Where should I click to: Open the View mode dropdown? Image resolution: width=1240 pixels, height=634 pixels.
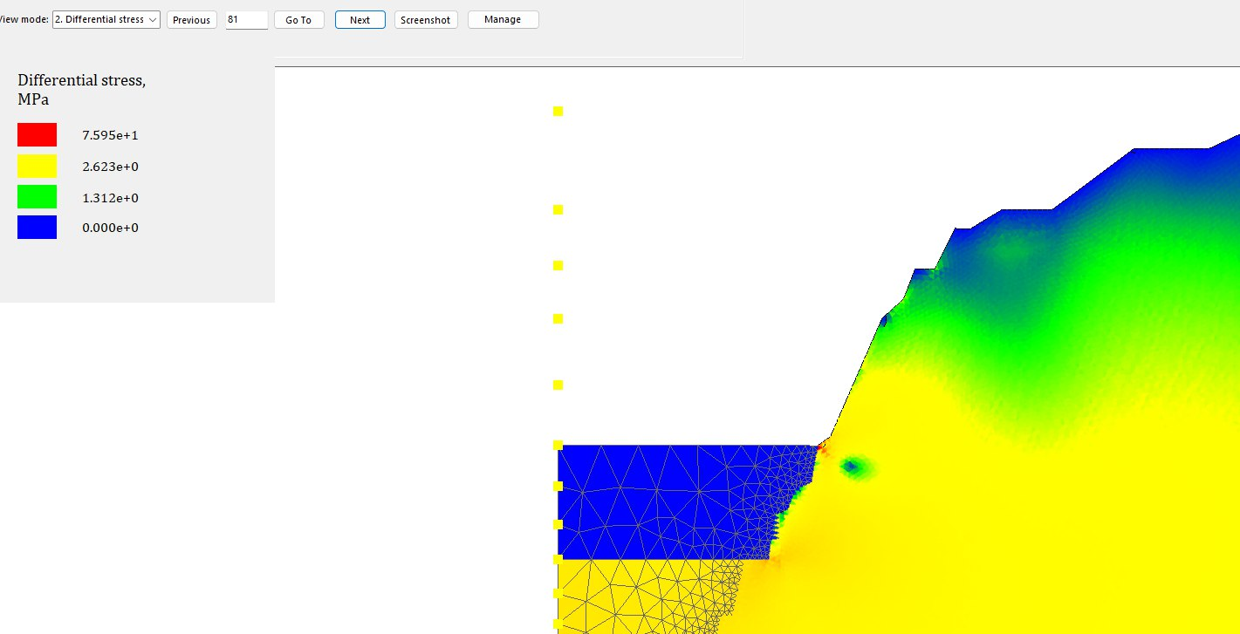pos(106,19)
